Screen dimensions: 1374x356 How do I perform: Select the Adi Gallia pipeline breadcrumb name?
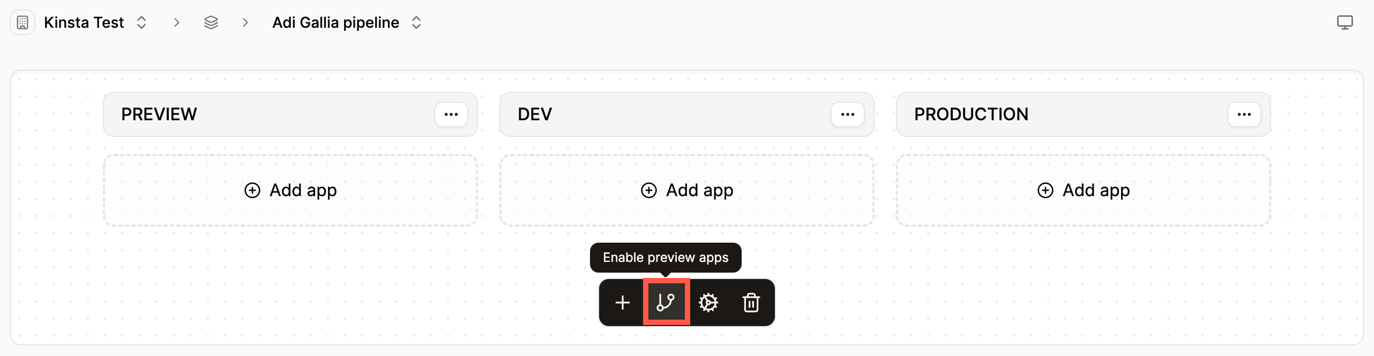tap(335, 22)
